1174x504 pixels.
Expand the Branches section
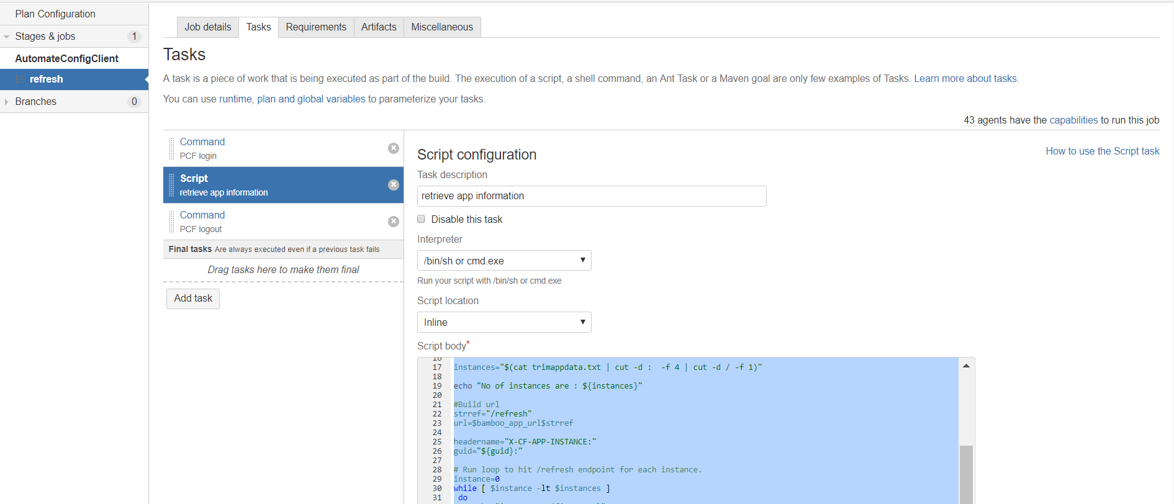[x=7, y=102]
